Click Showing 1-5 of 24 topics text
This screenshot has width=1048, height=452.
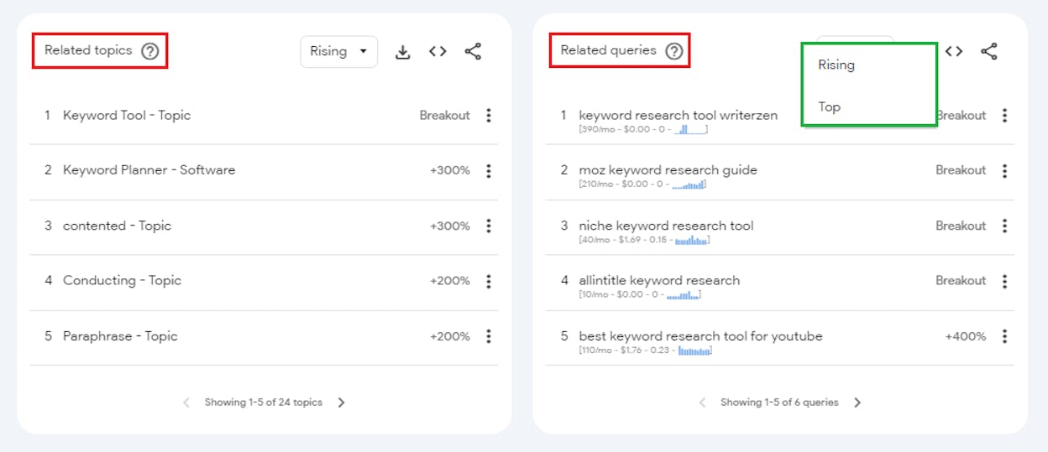[264, 403]
